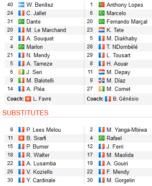
Task: Click the Brazil flag next to Dante
Action: pos(21,22)
